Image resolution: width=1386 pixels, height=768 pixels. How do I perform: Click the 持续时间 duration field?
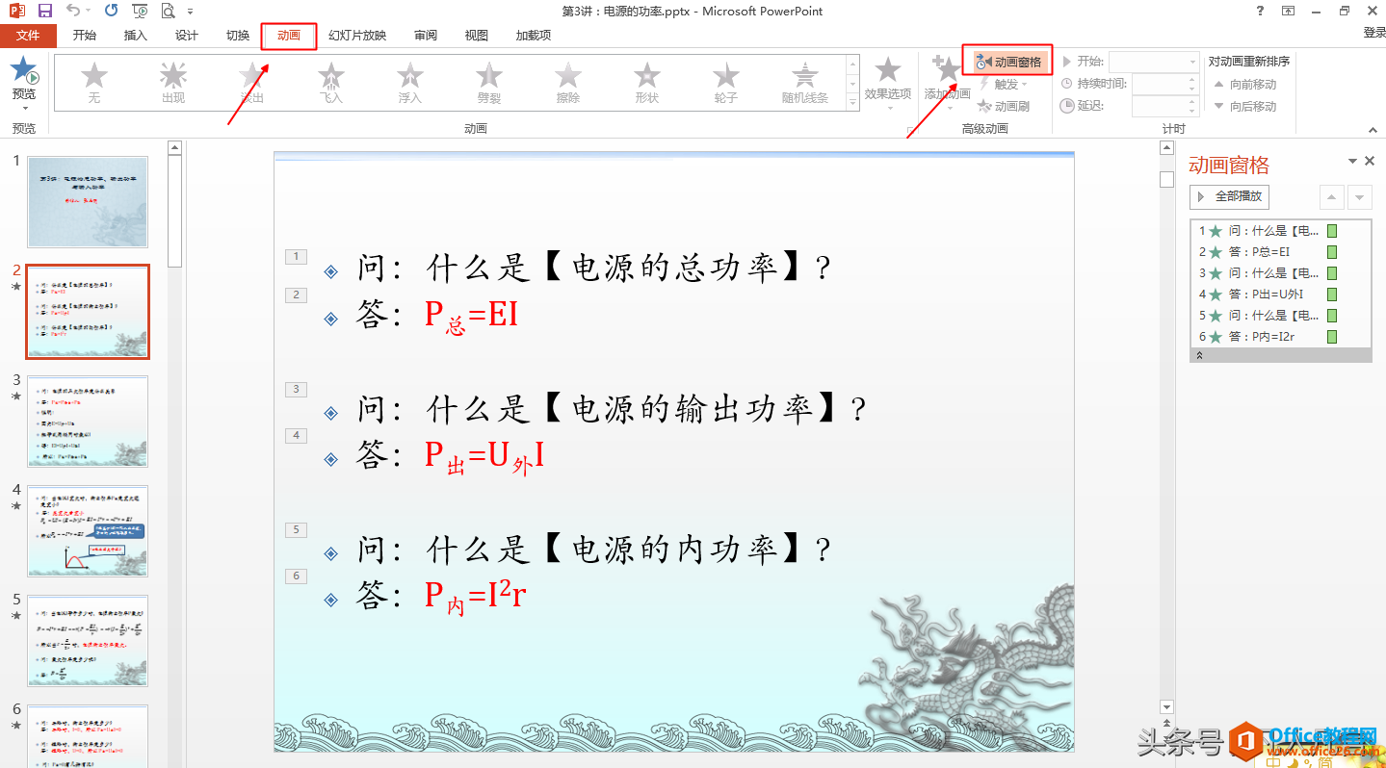coord(1164,84)
